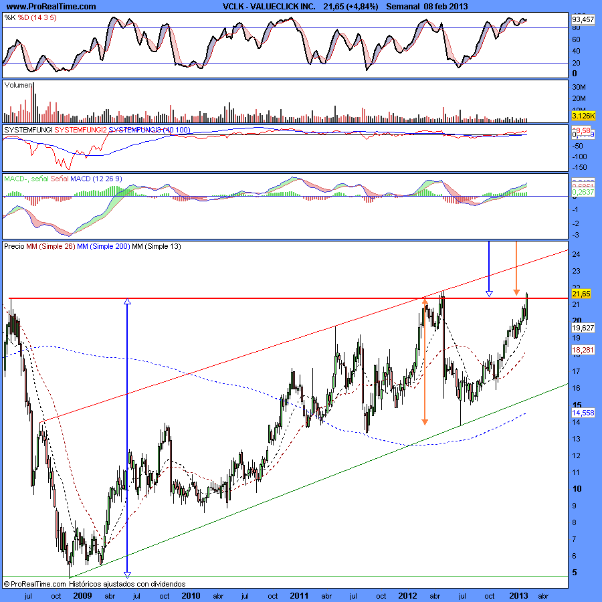
Task: Click the SYSTEMFUNGI3 (40 100) label
Action: pos(149,130)
